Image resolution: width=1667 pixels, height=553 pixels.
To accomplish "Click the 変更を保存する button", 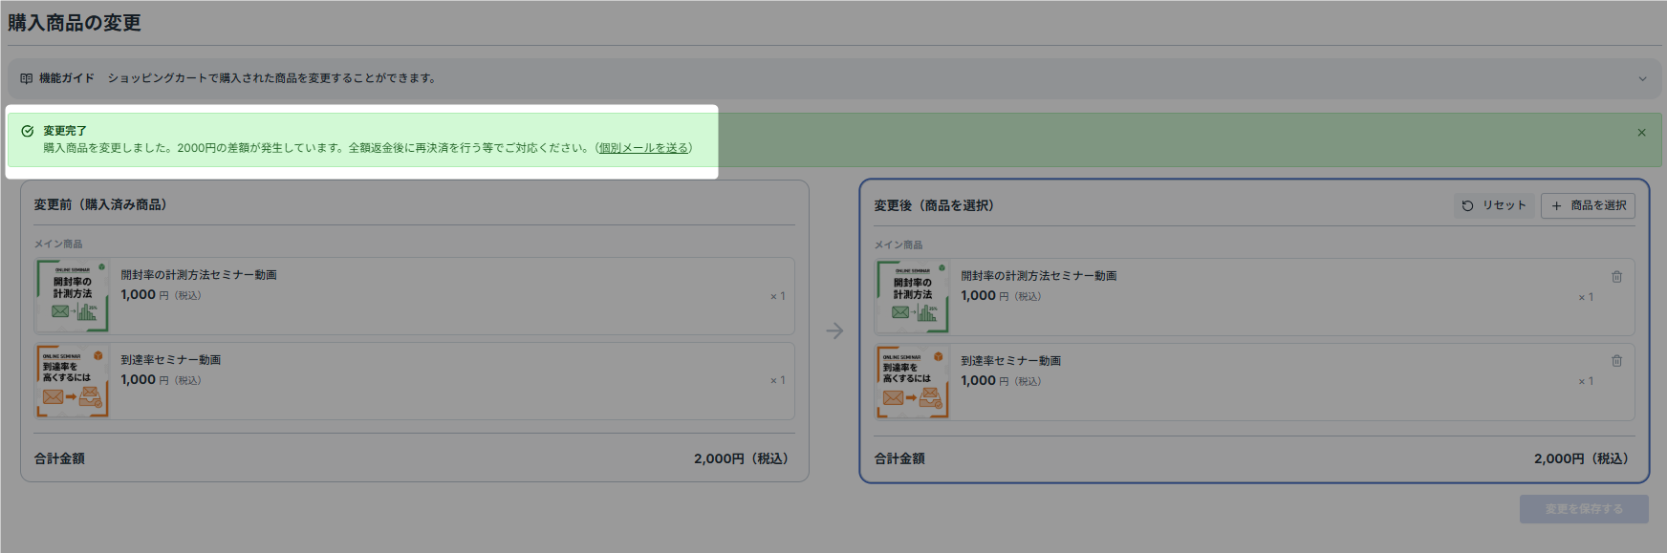I will pyautogui.click(x=1584, y=509).
